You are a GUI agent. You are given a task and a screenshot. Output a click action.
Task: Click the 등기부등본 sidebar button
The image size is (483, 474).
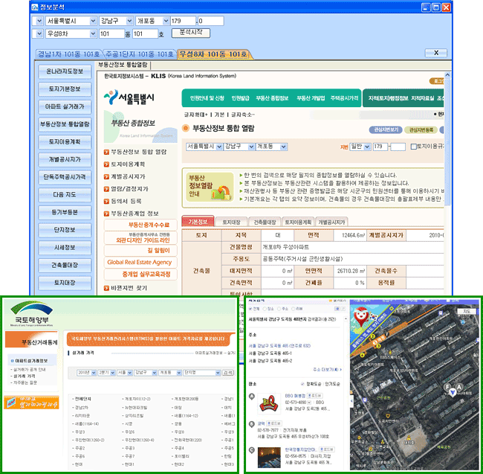(65, 212)
